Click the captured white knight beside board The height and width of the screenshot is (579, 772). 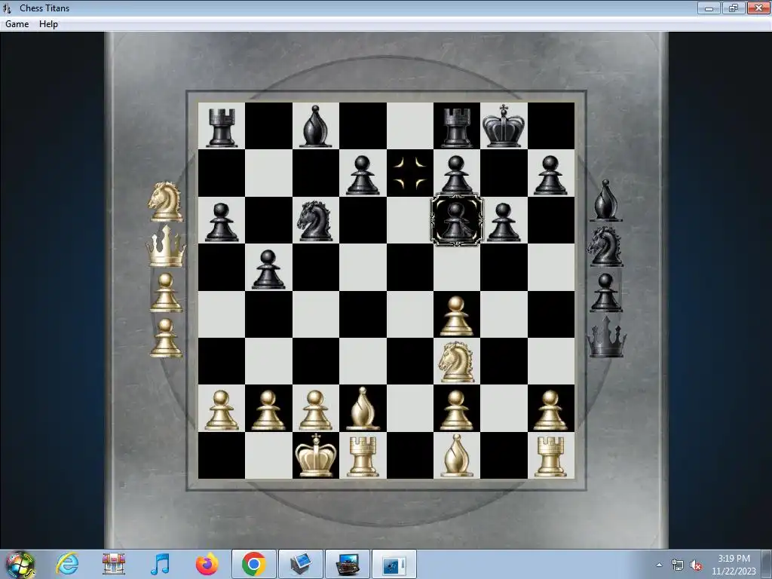[x=166, y=201]
